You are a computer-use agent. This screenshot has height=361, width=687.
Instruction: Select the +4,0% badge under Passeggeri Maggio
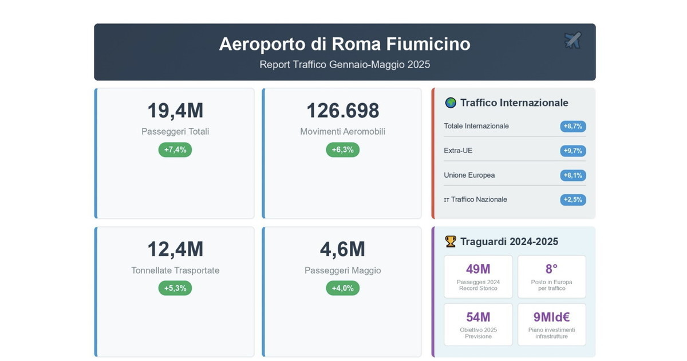[342, 288]
